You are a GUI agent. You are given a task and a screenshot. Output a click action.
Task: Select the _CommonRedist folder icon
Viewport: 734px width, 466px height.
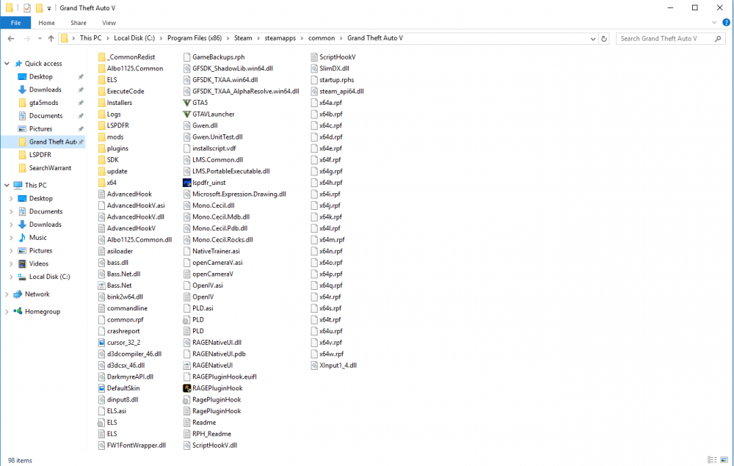(101, 57)
